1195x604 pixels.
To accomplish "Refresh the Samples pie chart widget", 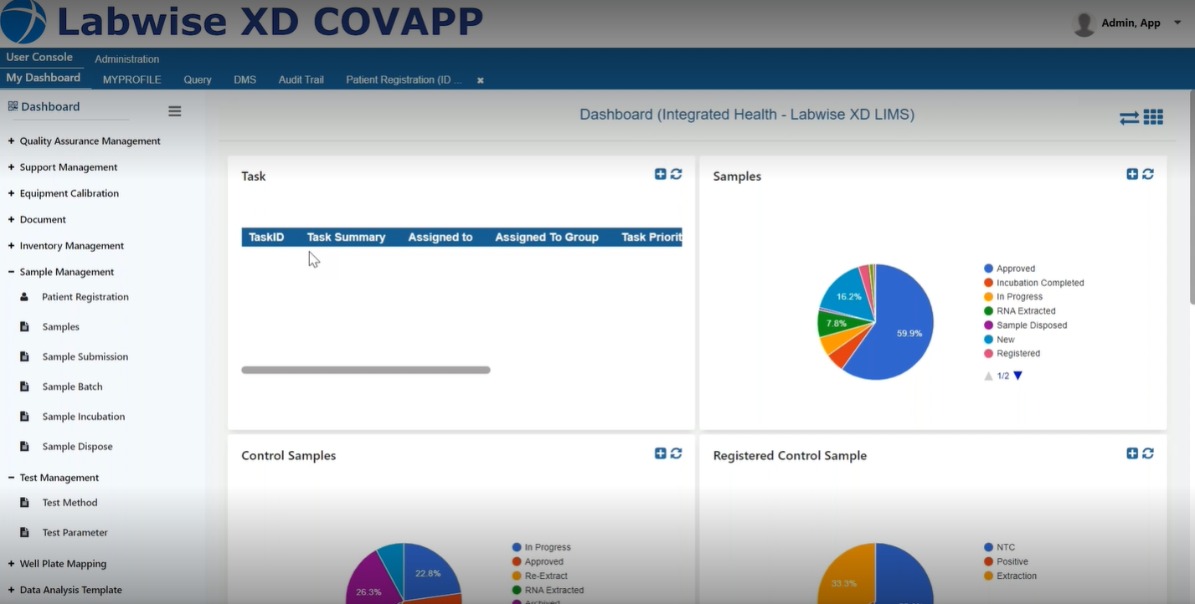I will tap(1147, 173).
